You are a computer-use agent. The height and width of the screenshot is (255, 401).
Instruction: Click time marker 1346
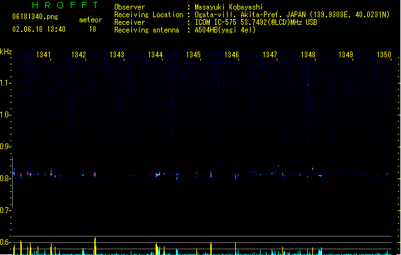click(x=231, y=55)
